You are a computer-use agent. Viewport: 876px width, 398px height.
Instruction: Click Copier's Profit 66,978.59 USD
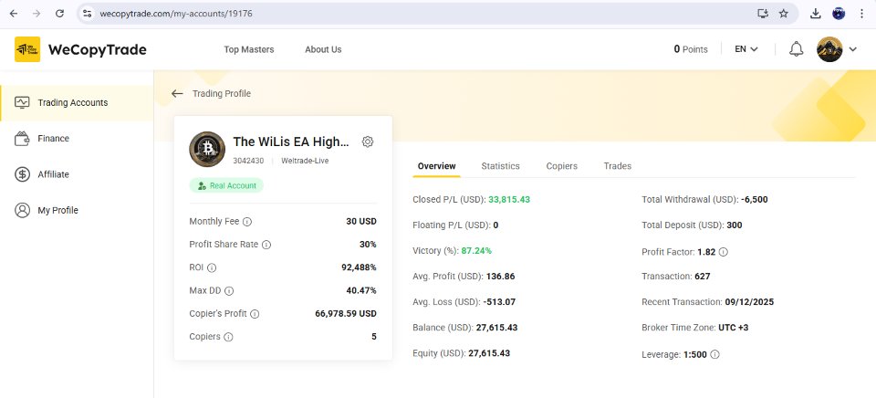pos(346,314)
